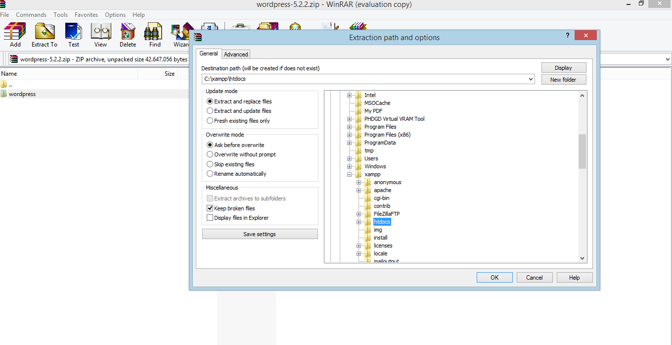Select Overwrite without prompt

pyautogui.click(x=241, y=154)
